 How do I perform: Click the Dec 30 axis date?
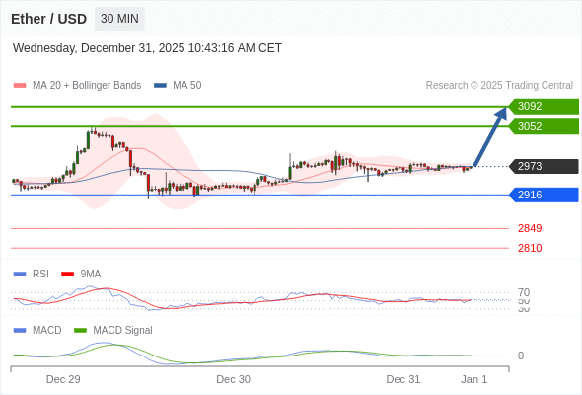click(x=233, y=379)
